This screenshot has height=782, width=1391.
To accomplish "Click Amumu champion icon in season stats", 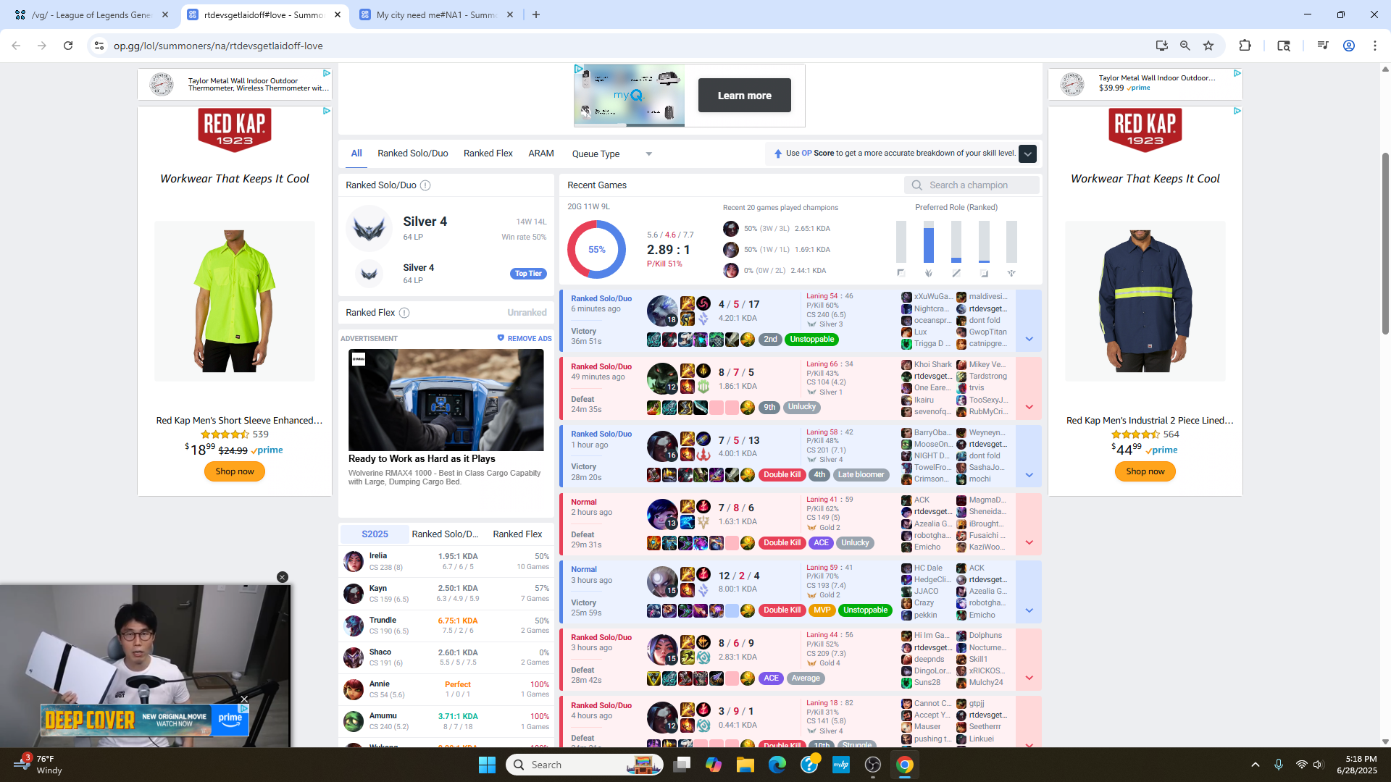I will point(354,721).
